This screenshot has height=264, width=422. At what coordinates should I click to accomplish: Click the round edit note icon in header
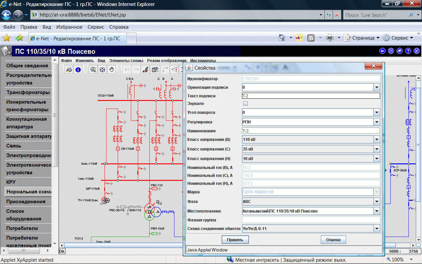(417, 51)
